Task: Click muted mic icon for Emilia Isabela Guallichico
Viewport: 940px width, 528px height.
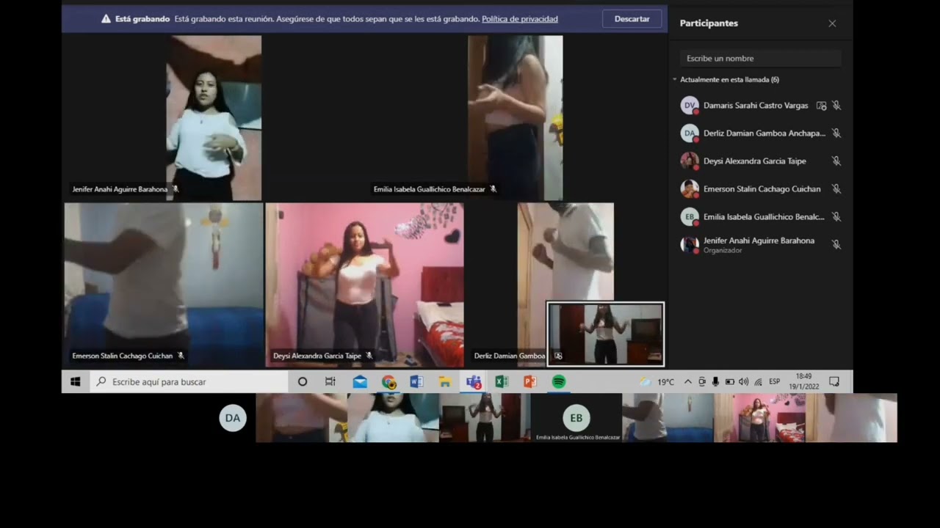Action: click(836, 217)
